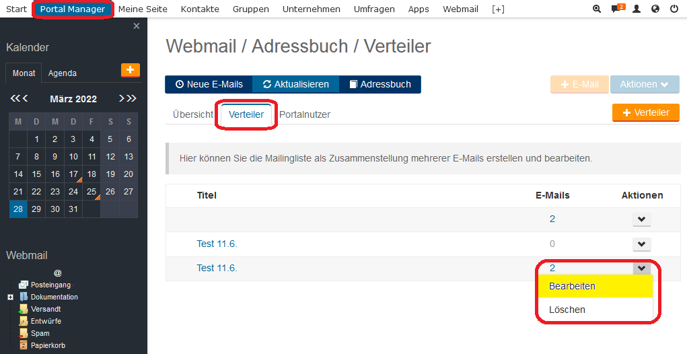
Task: Click the power logout icon
Action: point(674,9)
